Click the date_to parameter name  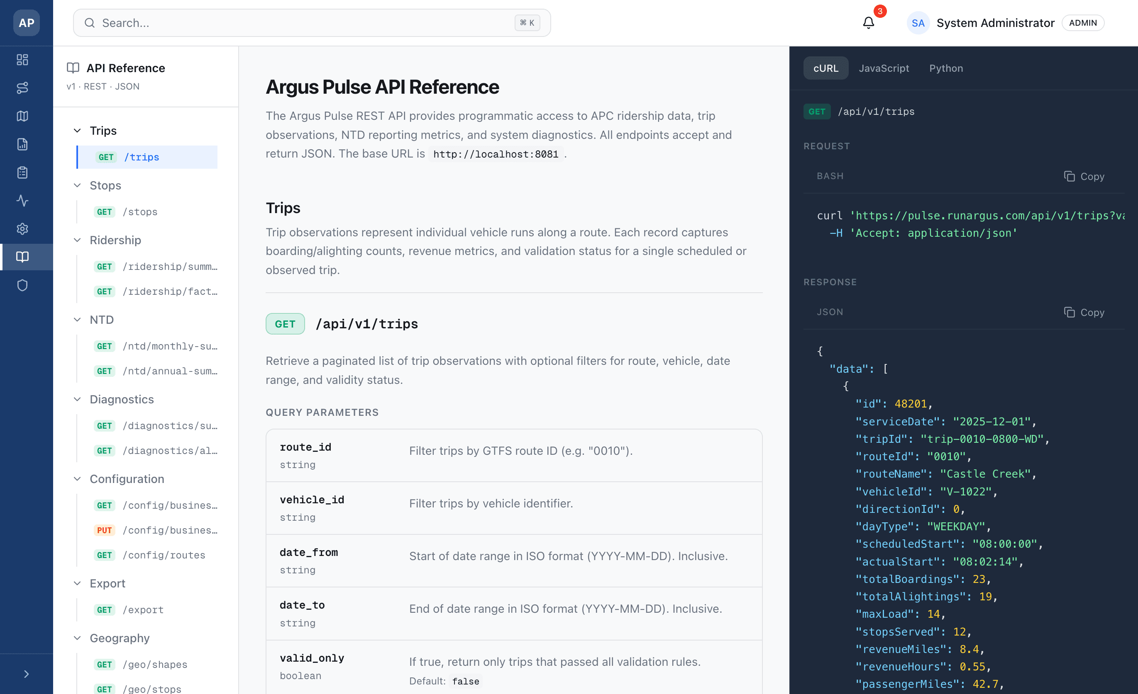click(302, 605)
